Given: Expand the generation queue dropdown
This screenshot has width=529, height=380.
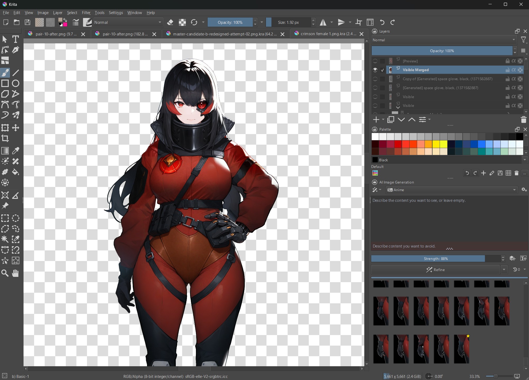Looking at the screenshot, I should coord(519,269).
